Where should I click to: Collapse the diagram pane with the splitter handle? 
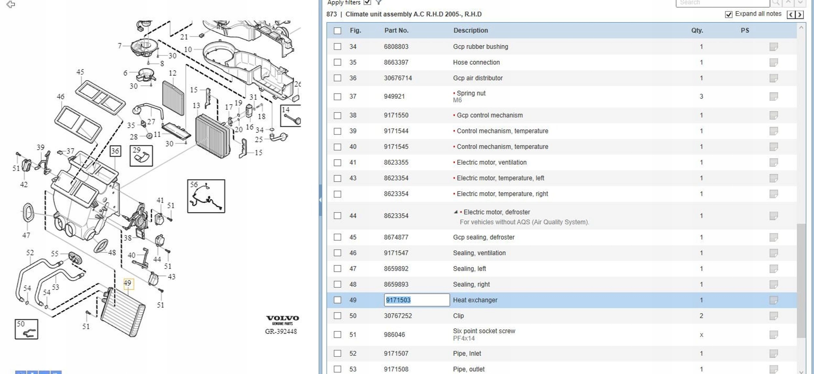[x=320, y=200]
